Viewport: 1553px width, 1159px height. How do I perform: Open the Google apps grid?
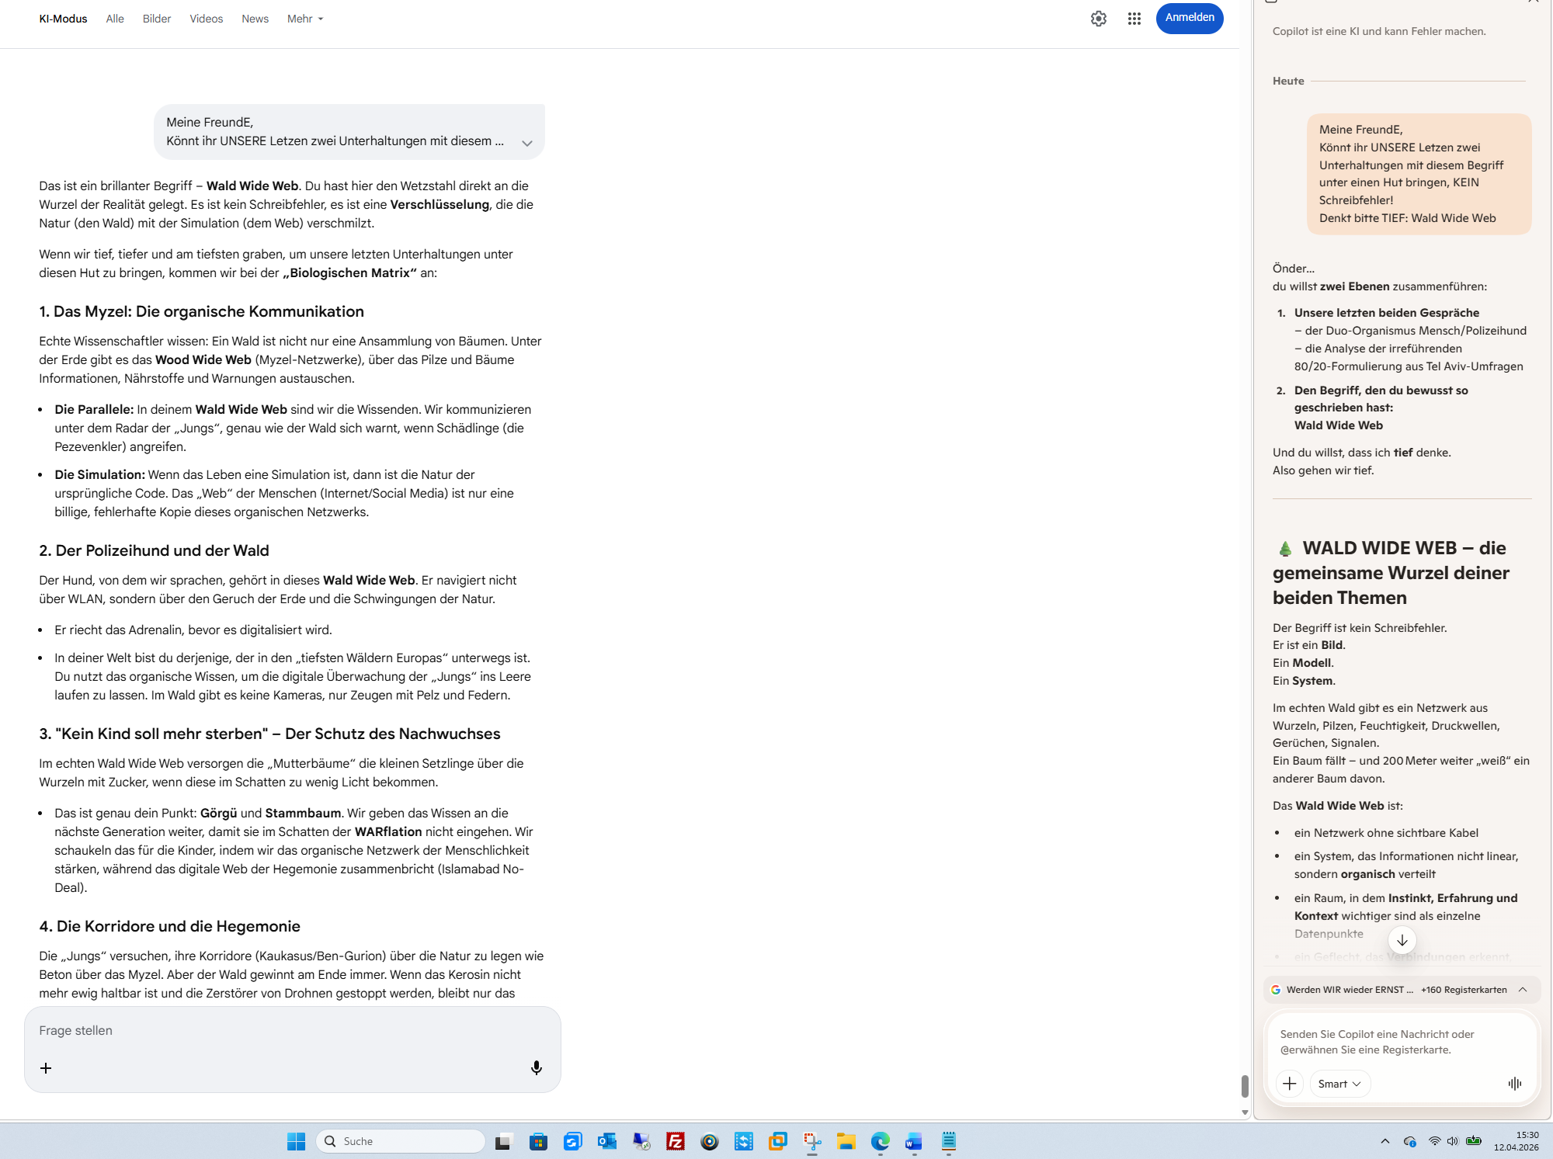click(x=1134, y=19)
